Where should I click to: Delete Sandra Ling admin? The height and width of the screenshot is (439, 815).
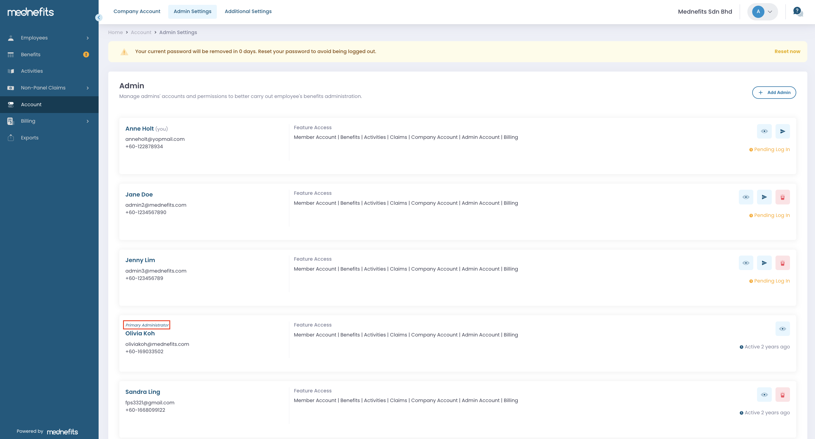[x=782, y=395]
